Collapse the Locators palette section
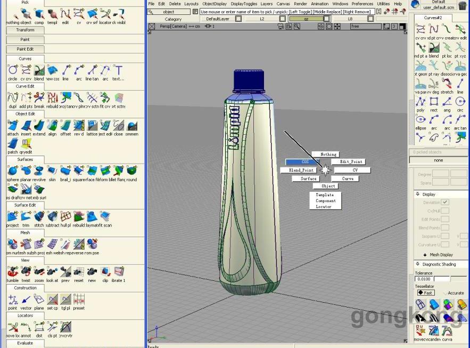 (x=25, y=315)
